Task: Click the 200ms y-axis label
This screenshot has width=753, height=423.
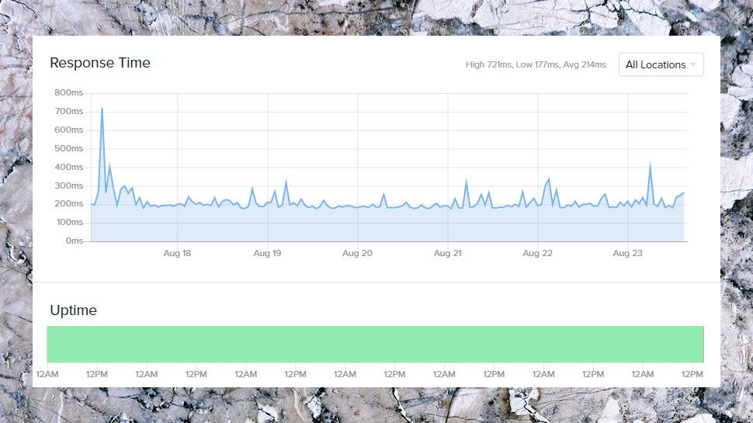Action: point(68,203)
